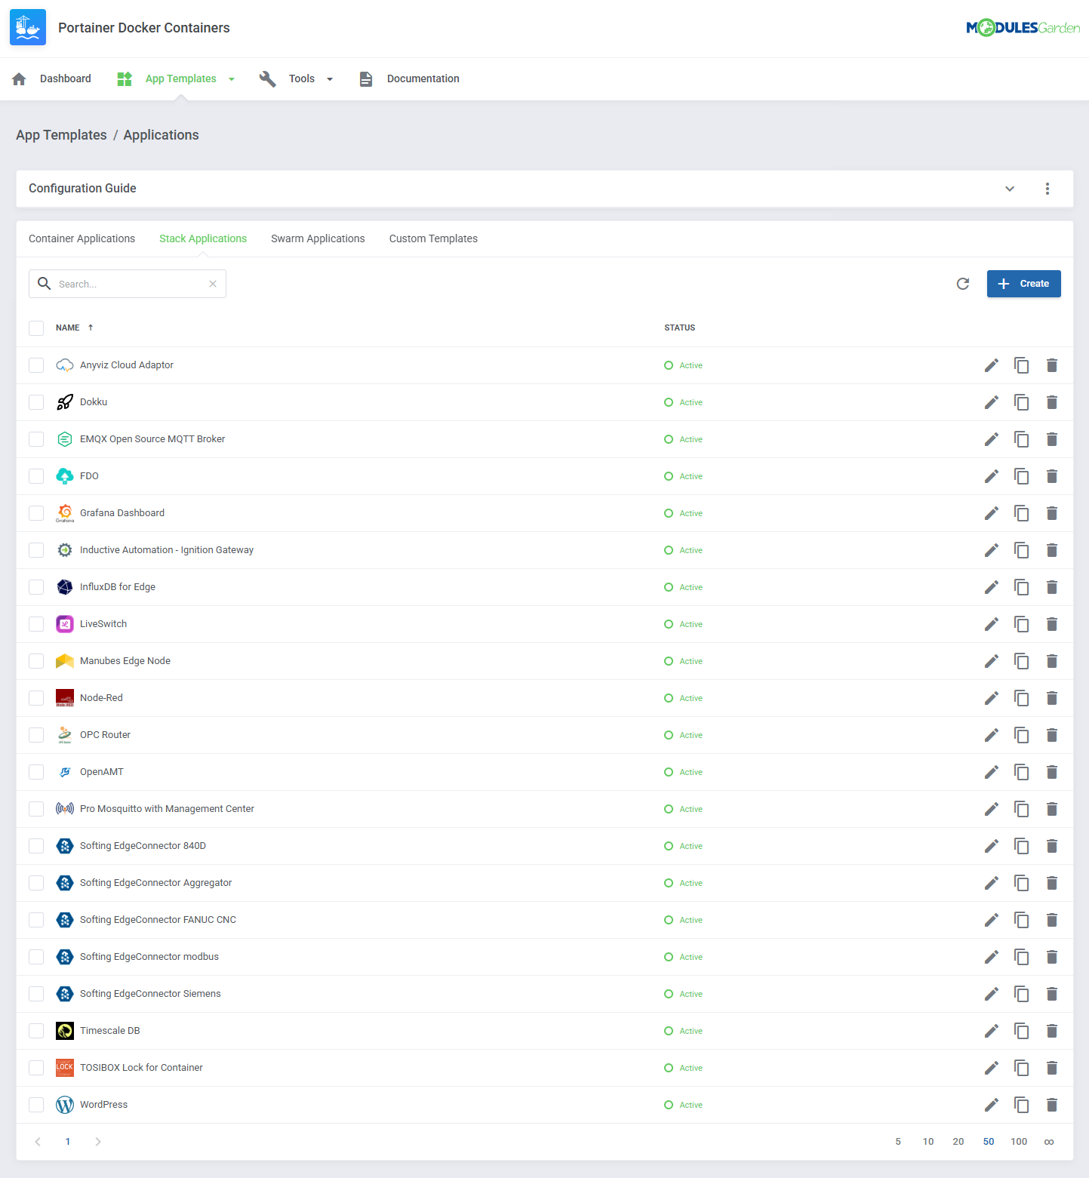Click the Create button
The width and height of the screenshot is (1089, 1178).
tap(1023, 284)
